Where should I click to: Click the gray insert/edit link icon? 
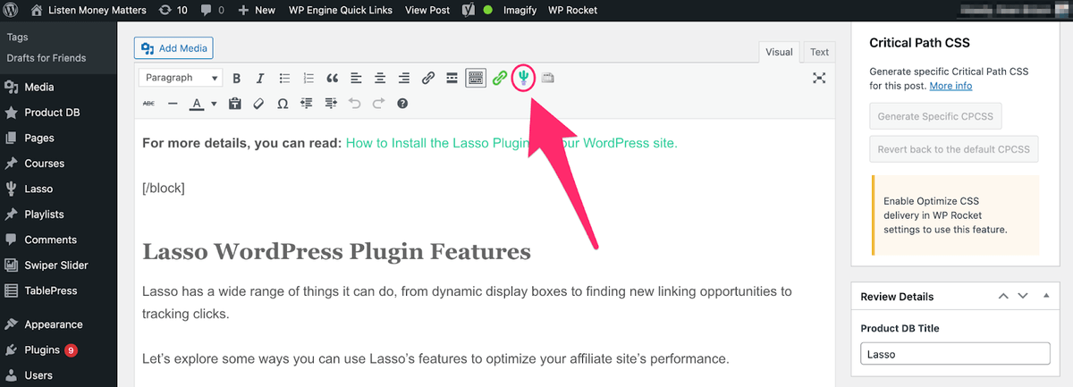point(428,79)
